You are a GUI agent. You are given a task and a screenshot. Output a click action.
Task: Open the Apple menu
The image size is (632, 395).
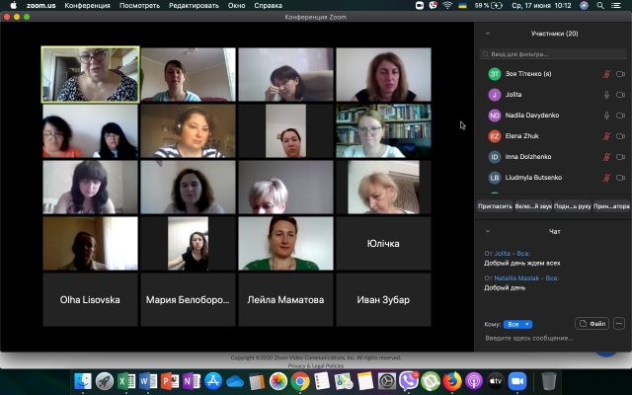coord(13,6)
